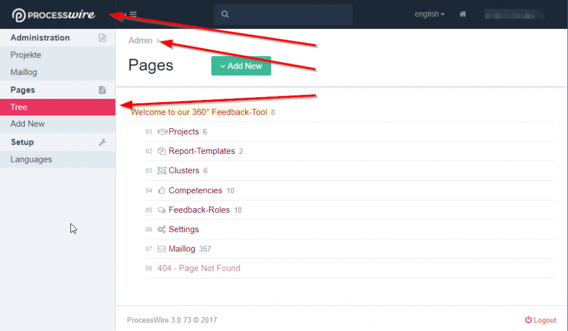Viewport: 568px width, 331px height.
Task: Click the Pages section file icon
Action: pos(102,90)
